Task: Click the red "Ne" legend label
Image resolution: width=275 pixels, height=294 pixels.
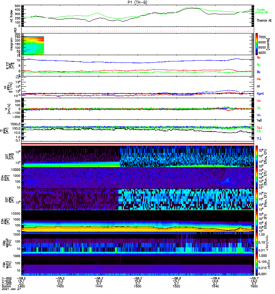Action: coord(259,79)
